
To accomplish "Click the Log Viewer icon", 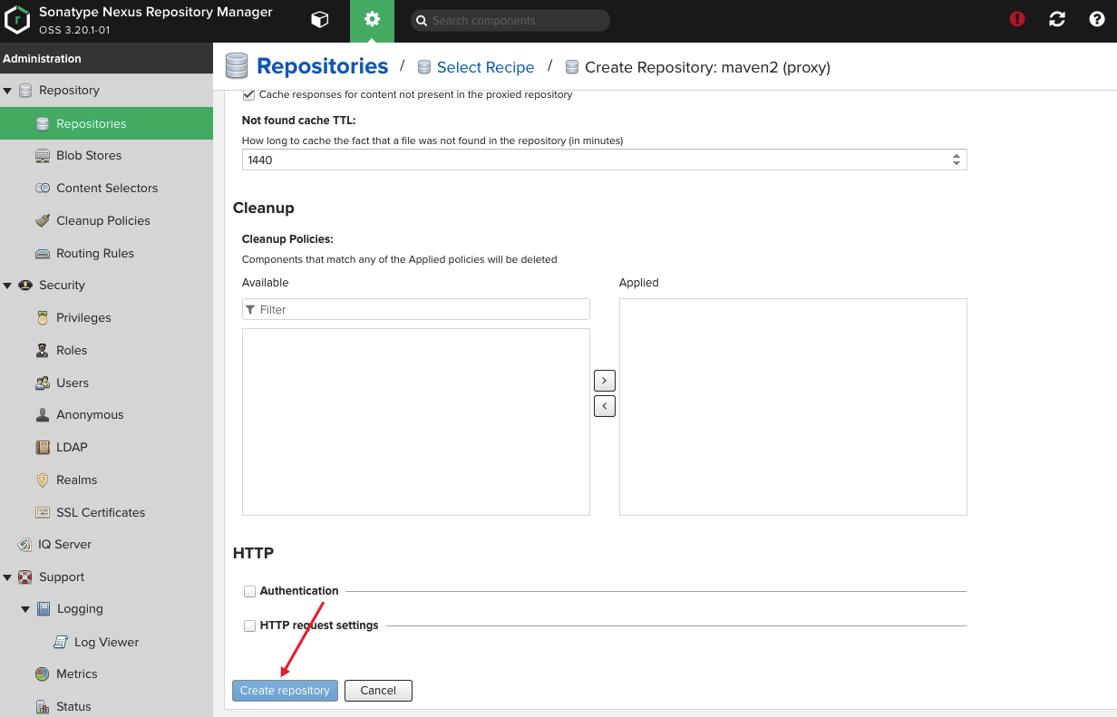I will (x=61, y=643).
